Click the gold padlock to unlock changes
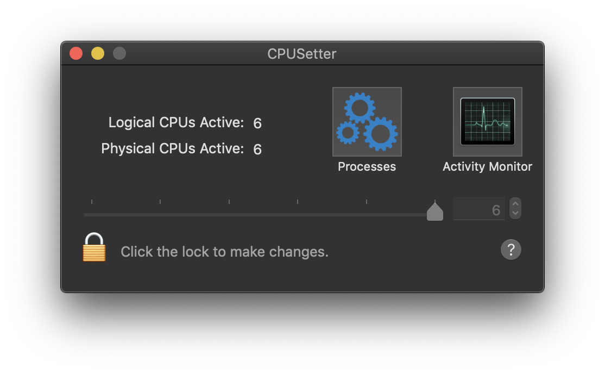This screenshot has width=605, height=373. tap(94, 247)
